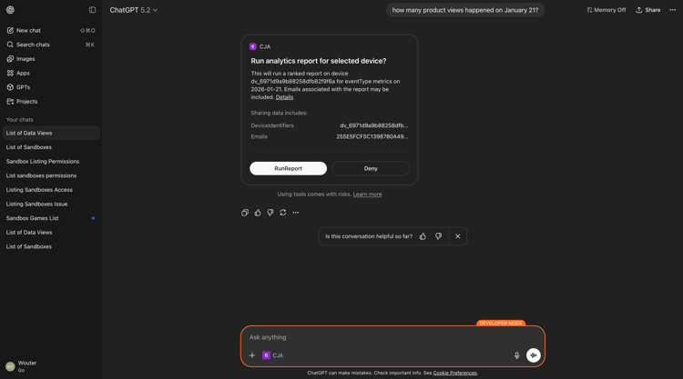Click the Your chats heading
Screen dimensions: 683x379
20,120
